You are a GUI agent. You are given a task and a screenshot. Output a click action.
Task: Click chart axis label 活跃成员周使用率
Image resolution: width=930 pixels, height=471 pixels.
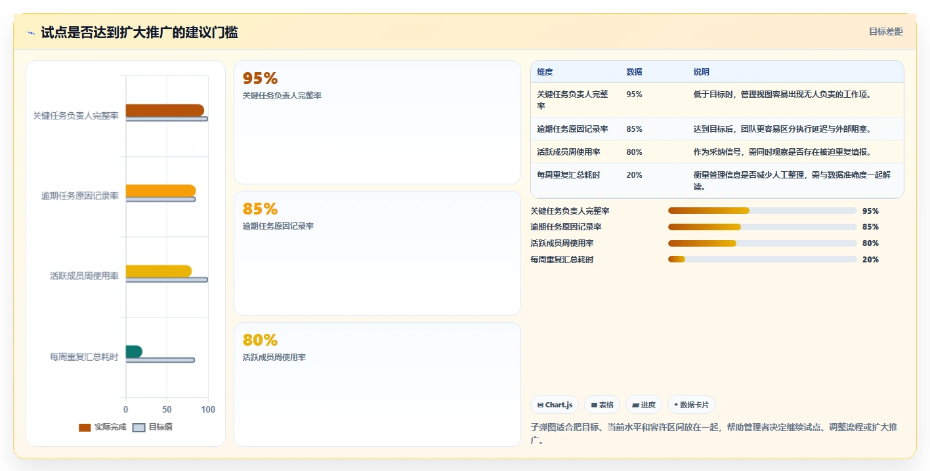84,276
